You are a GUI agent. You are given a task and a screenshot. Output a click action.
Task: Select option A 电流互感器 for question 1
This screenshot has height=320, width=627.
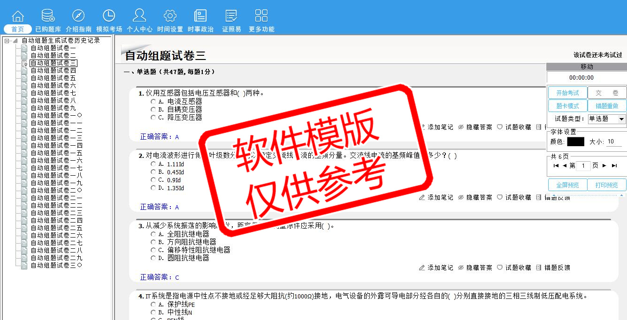coord(153,101)
